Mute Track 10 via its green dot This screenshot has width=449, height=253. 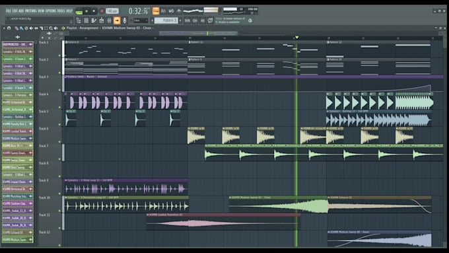59,211
